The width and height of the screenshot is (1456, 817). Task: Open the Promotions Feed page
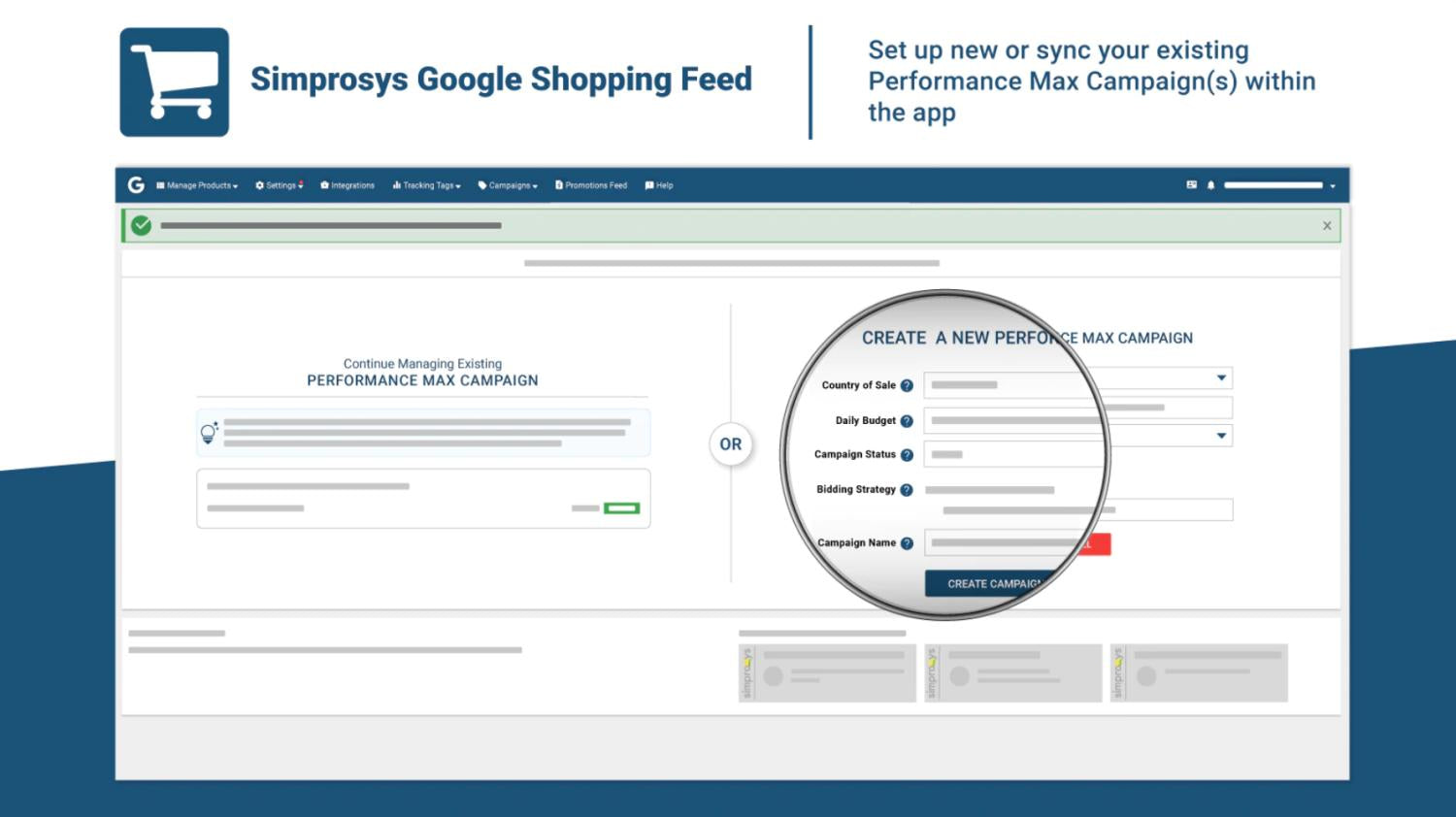tap(591, 185)
